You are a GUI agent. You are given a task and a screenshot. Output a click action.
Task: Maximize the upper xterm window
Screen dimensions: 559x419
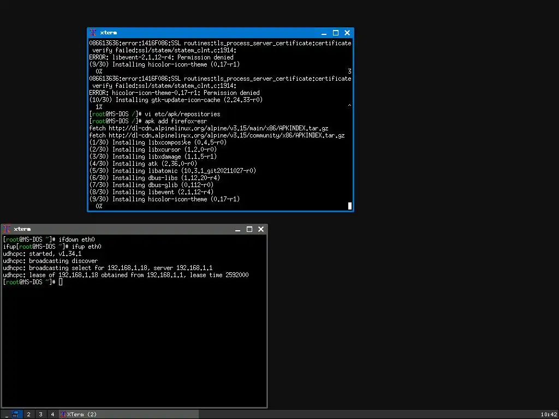click(336, 33)
